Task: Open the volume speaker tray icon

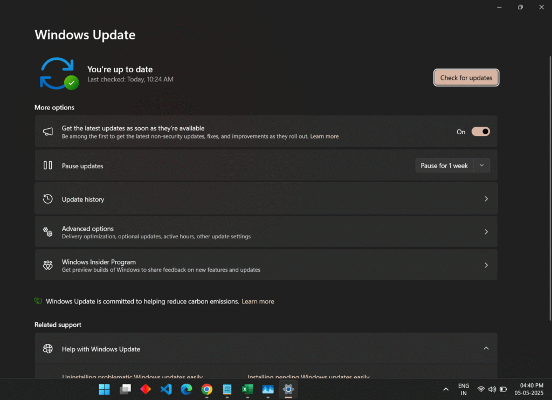Action: point(492,389)
